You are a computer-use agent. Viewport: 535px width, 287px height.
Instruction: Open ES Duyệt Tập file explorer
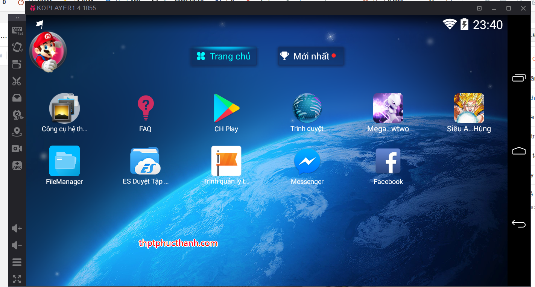[x=146, y=166]
